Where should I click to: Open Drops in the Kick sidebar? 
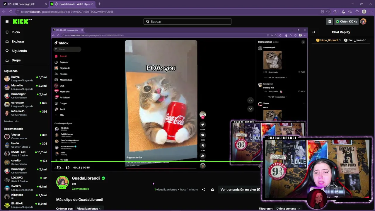click(x=16, y=60)
